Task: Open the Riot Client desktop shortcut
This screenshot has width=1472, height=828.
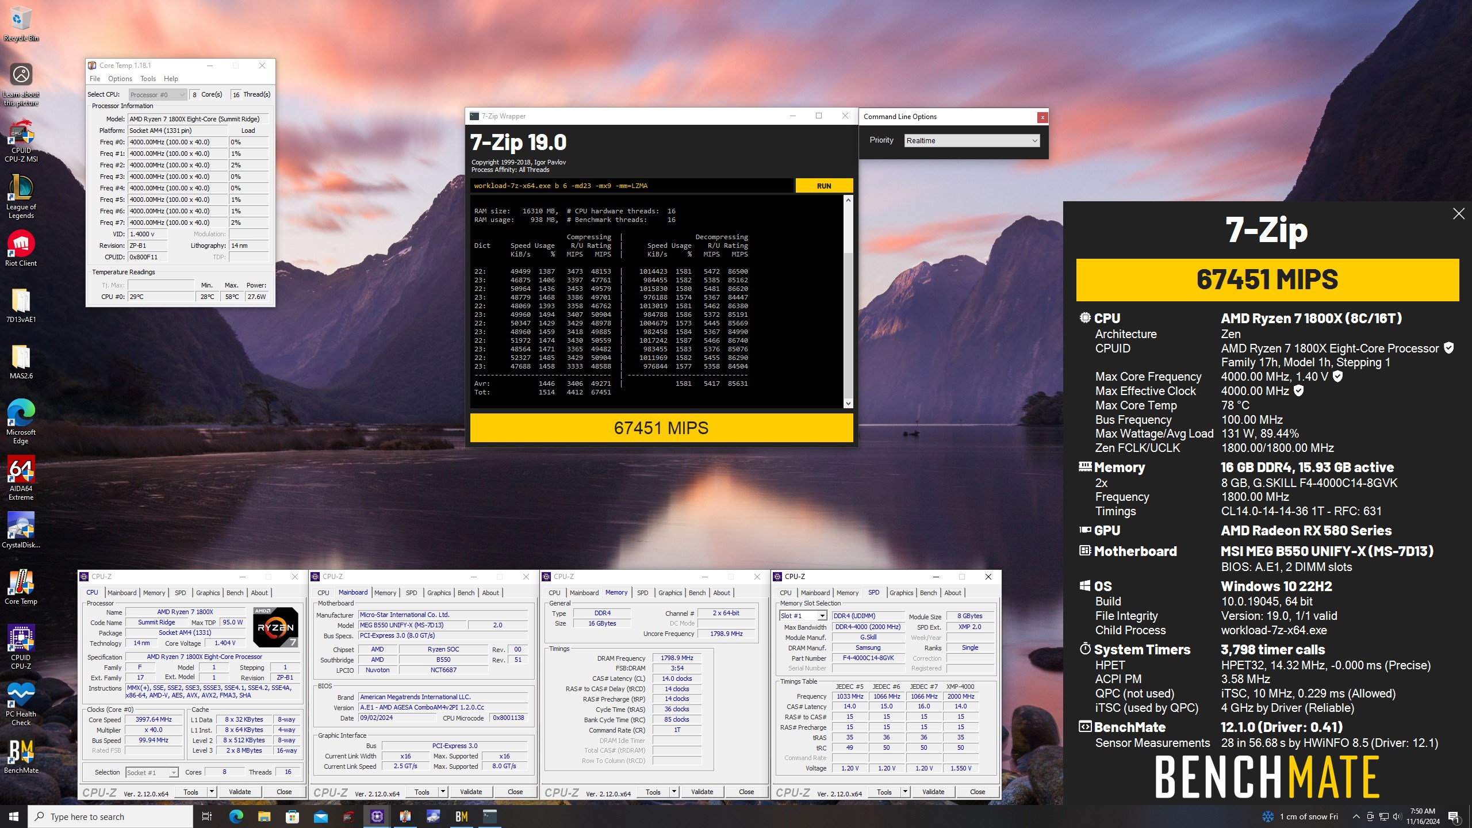Action: [21, 248]
